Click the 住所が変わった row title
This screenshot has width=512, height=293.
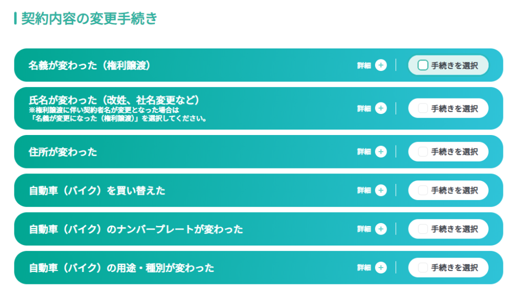pyautogui.click(x=62, y=152)
